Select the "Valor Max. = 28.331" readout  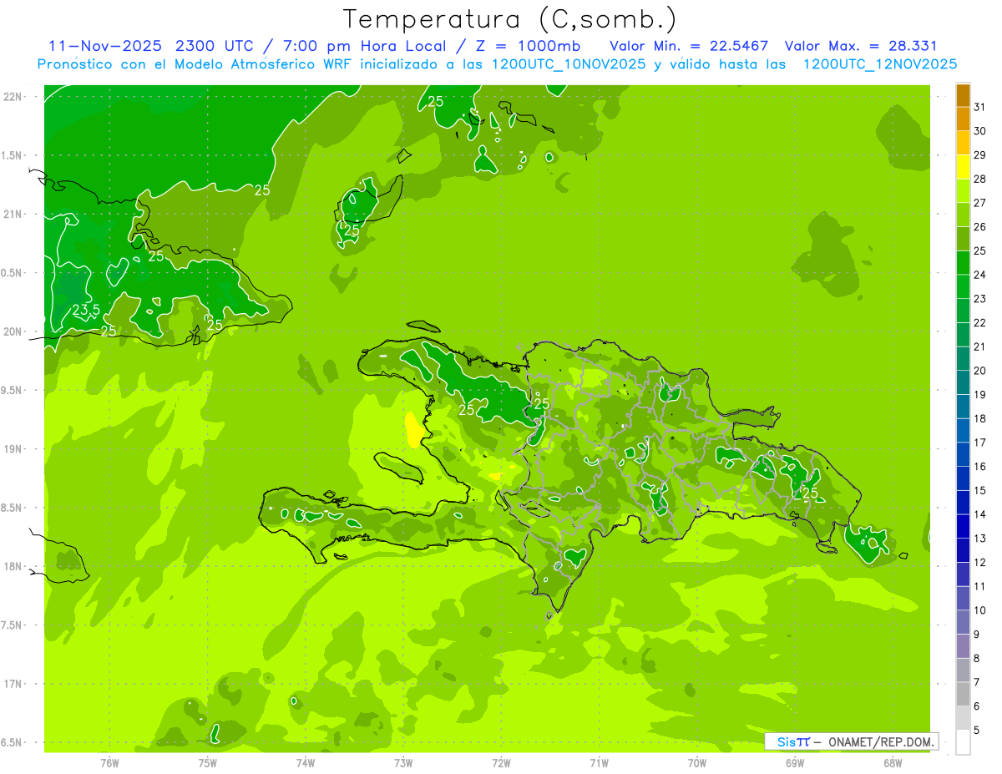point(861,45)
